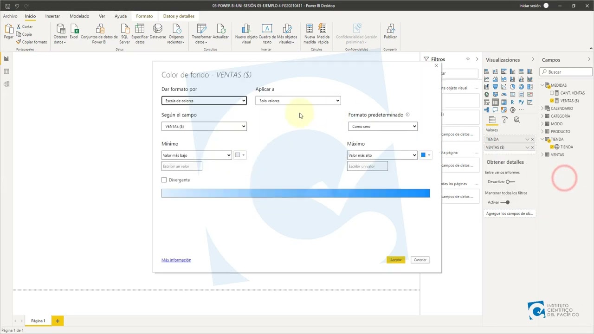594x334 pixels.
Task: Check the Divergente checkbox
Action: [164, 180]
